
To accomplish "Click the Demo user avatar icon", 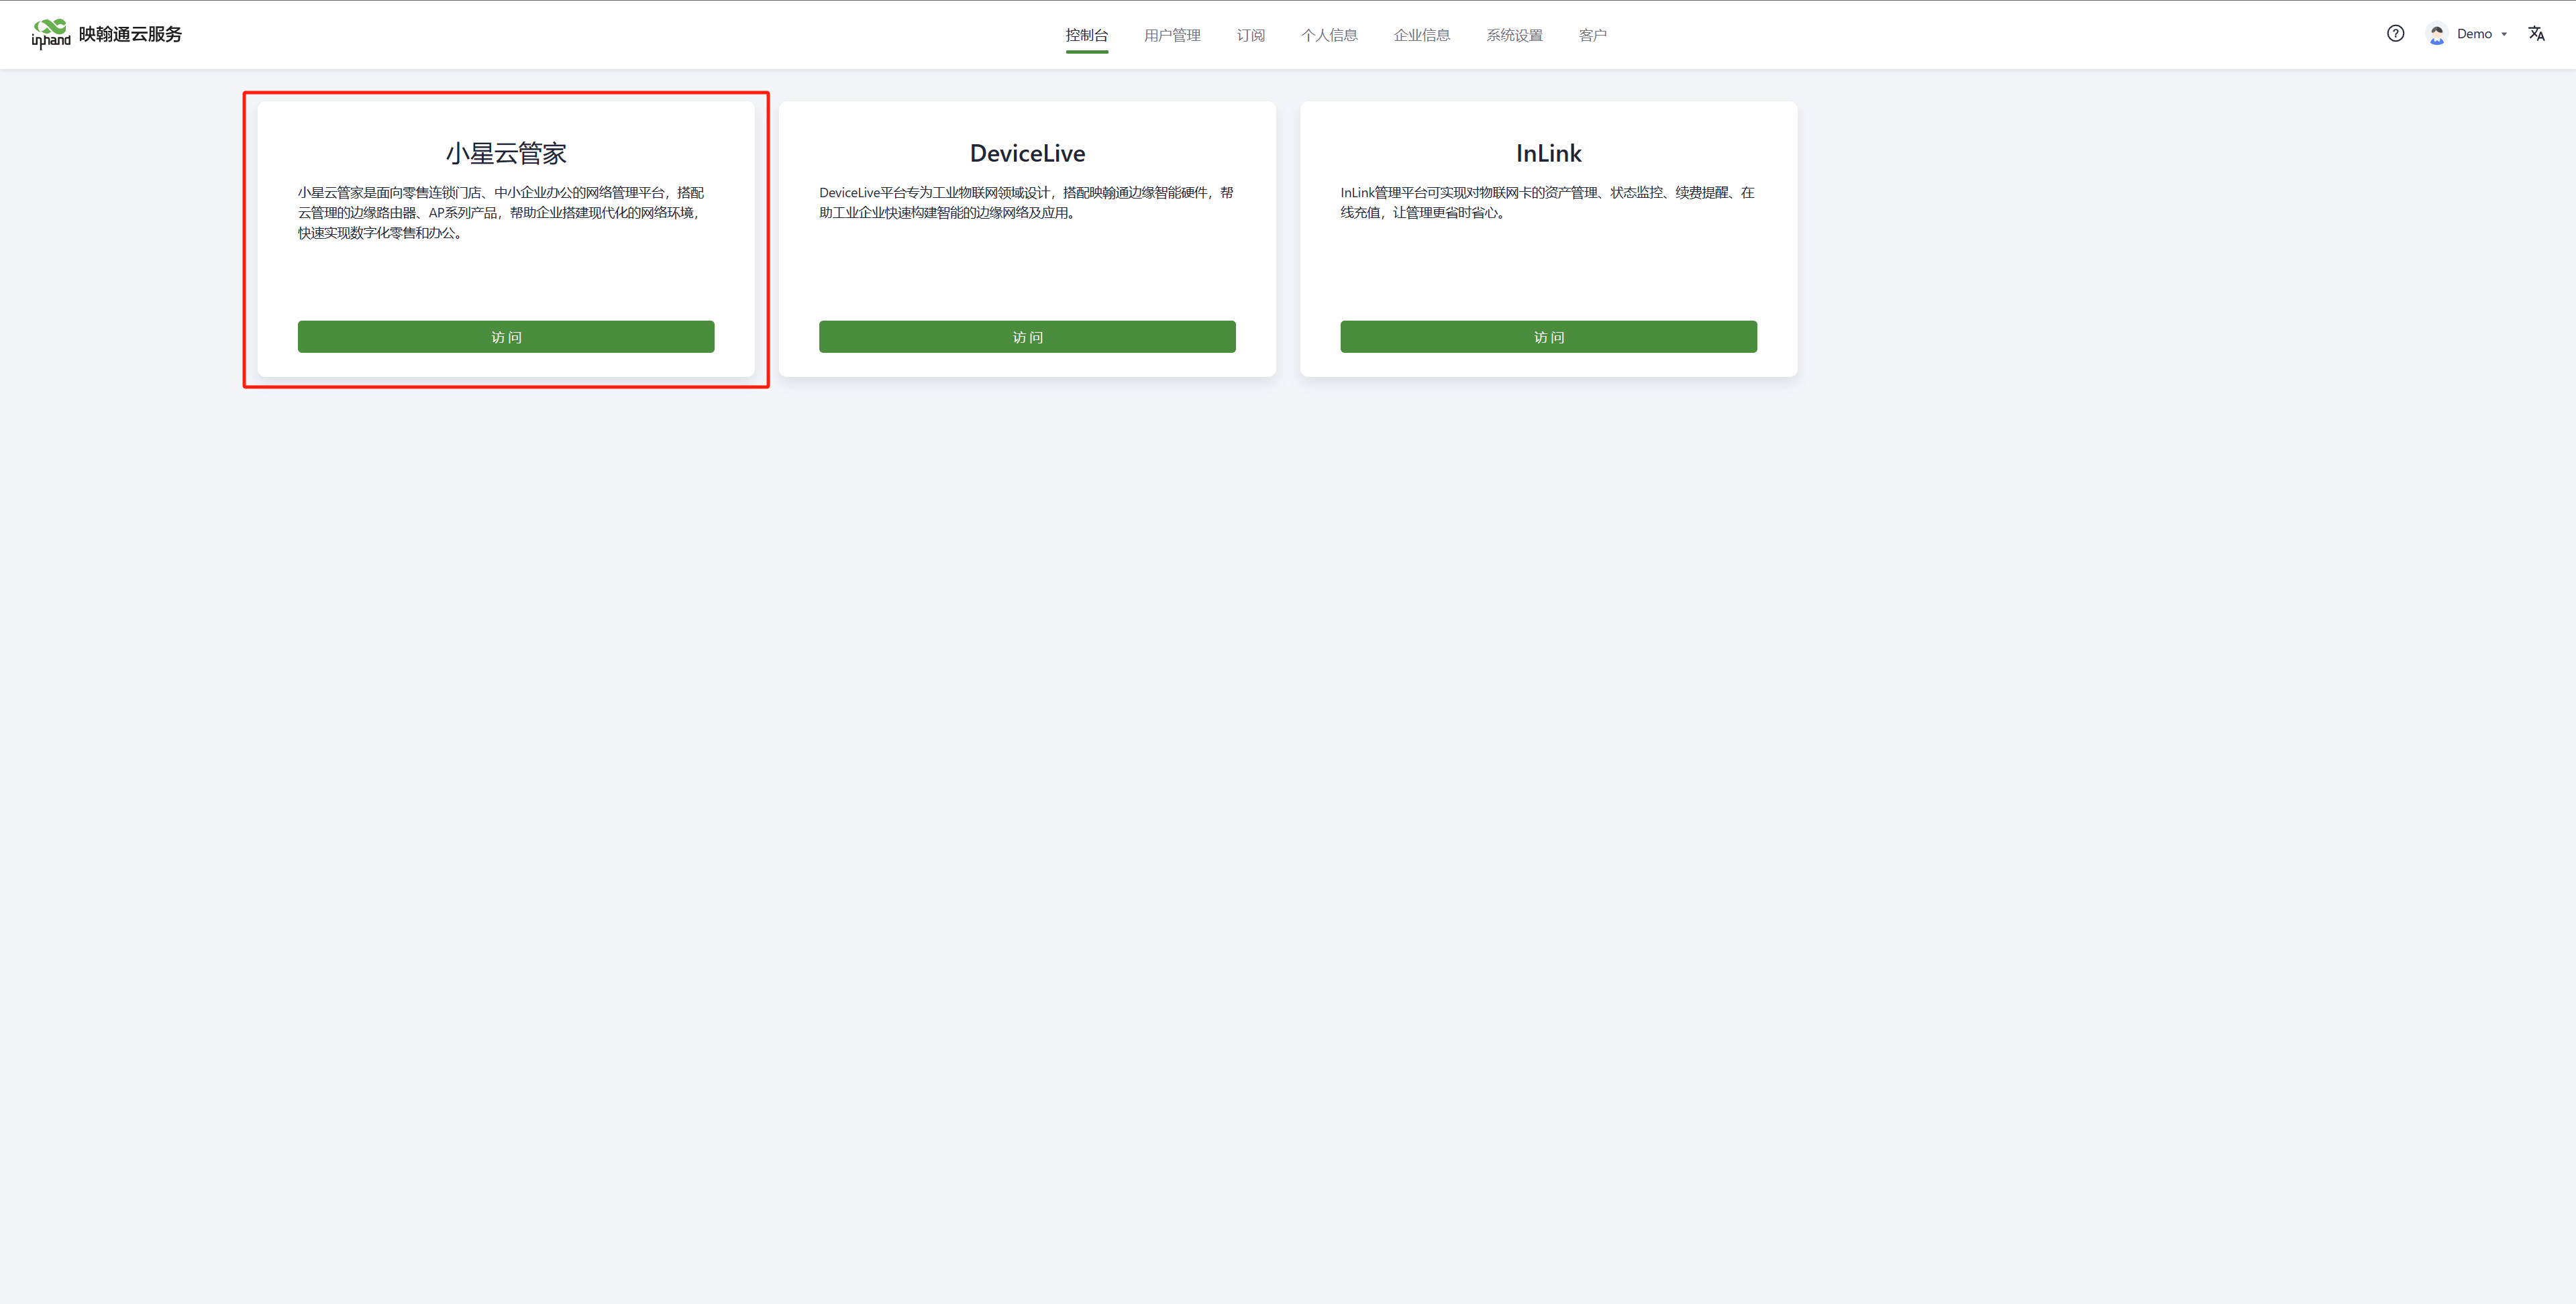I will click(2437, 34).
